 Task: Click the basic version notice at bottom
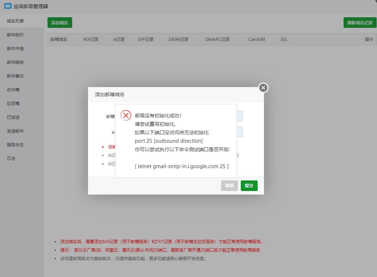pos(133,258)
